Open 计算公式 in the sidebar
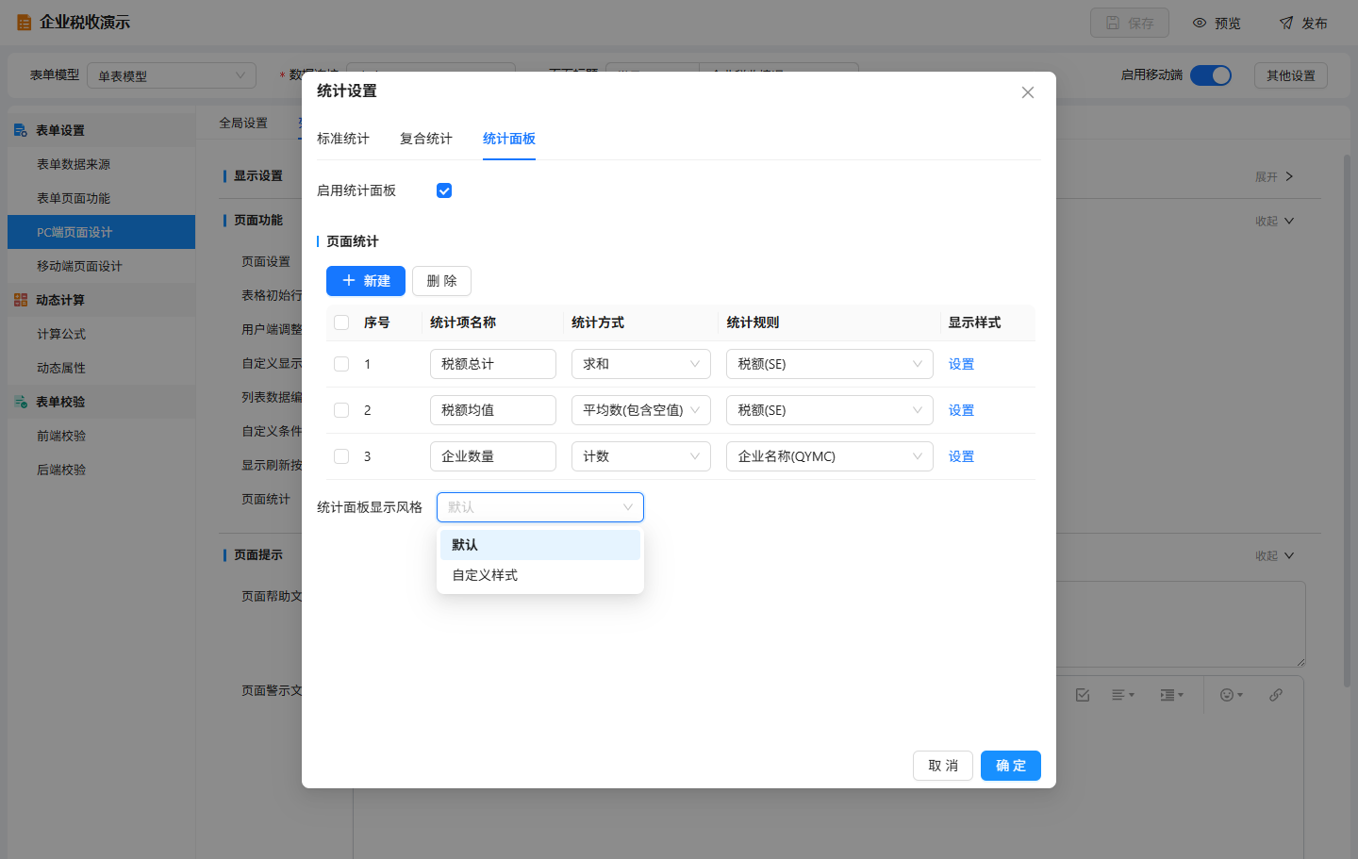The height and width of the screenshot is (859, 1358). 102,334
